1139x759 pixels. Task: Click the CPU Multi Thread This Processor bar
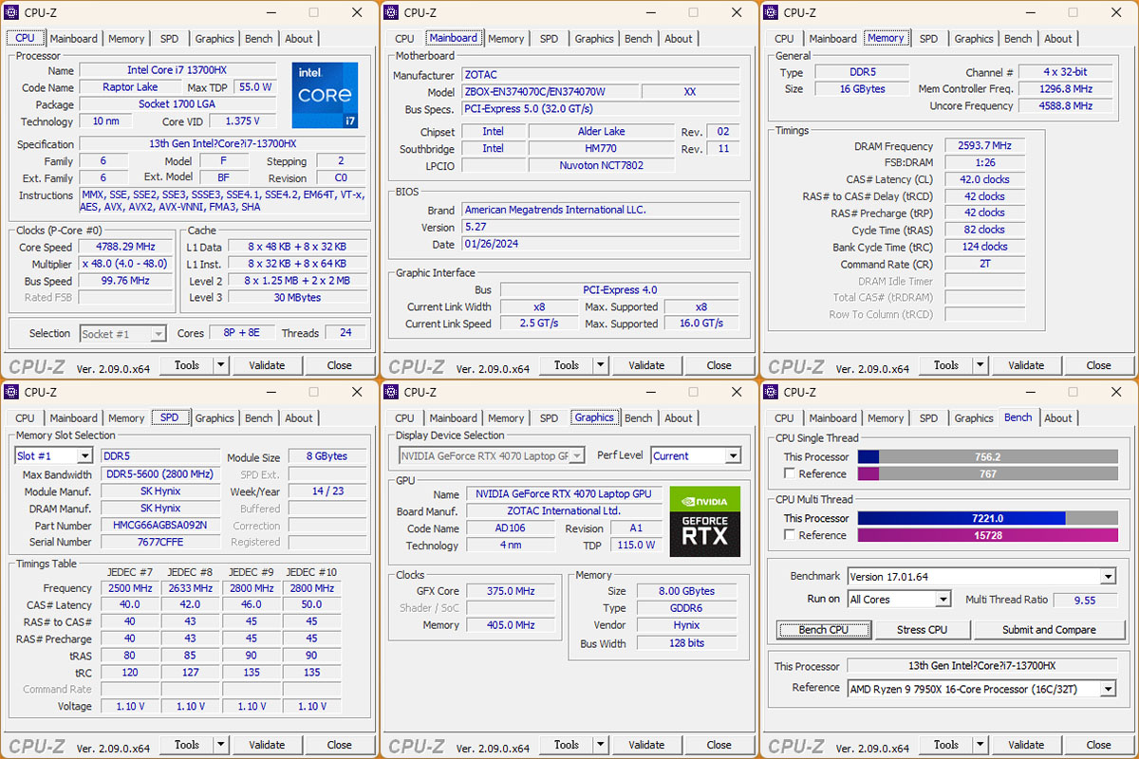[x=988, y=518]
